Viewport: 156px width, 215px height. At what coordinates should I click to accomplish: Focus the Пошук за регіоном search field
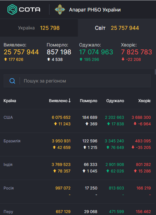[x=77, y=81]
